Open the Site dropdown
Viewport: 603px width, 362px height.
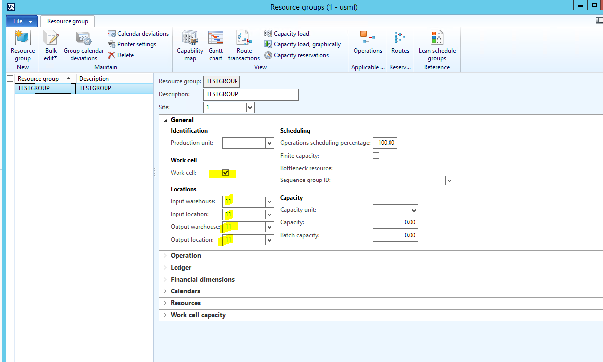coord(250,107)
